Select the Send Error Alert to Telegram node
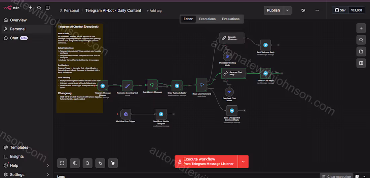This screenshot has height=178, width=370. [x=161, y=114]
